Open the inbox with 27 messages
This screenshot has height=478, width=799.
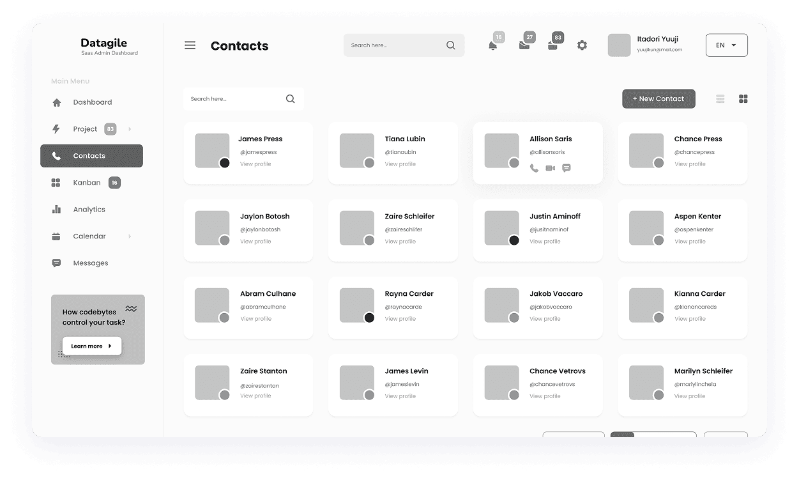[524, 45]
